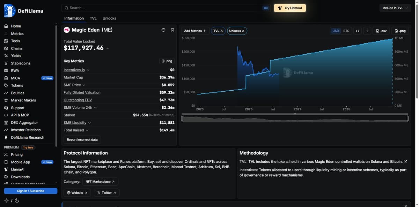Select the Information tab
Screen dimensions: 419x207
(74, 18)
